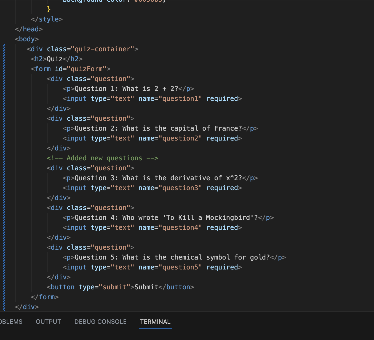This screenshot has height=340, width=374.
Task: Click the 'Question 1: What is 2 + 2?' line
Action: point(129,89)
